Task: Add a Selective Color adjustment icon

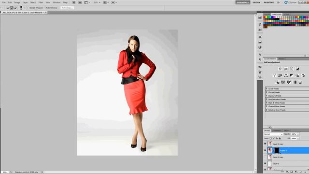Action: pos(300,82)
